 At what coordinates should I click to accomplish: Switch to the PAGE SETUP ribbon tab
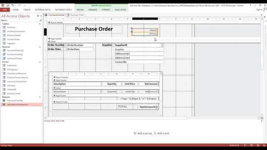(120, 10)
